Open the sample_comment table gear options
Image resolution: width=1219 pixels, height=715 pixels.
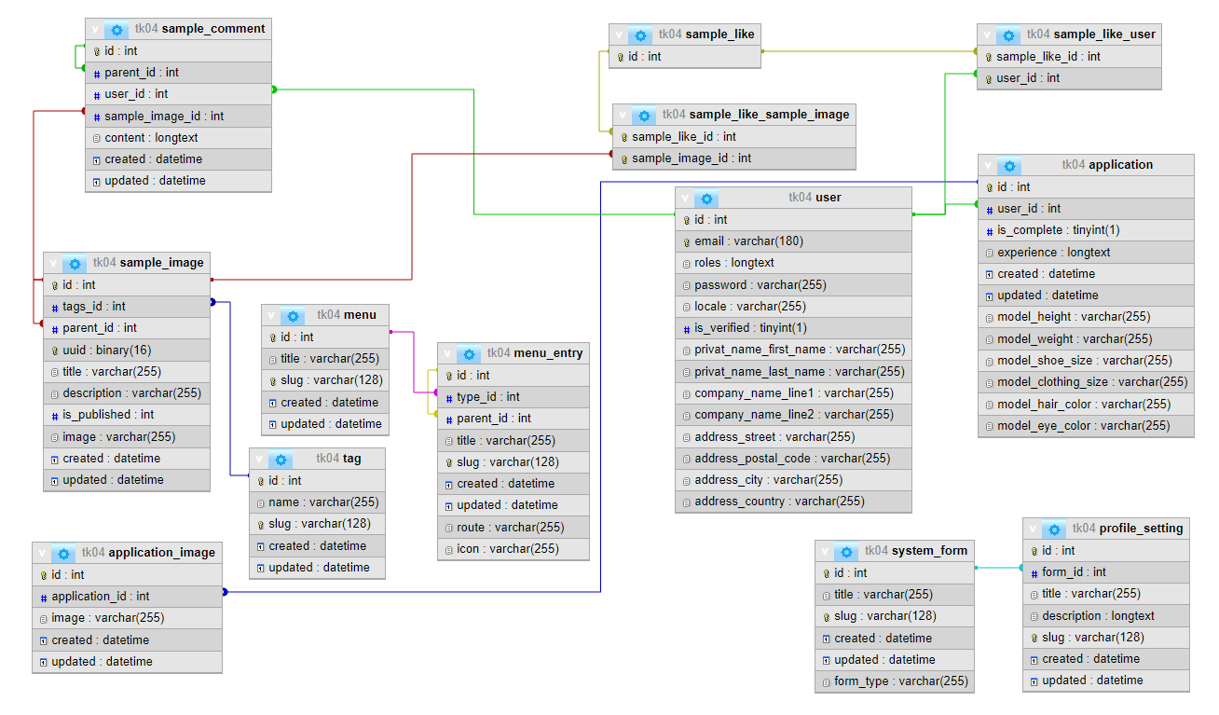tap(116, 29)
